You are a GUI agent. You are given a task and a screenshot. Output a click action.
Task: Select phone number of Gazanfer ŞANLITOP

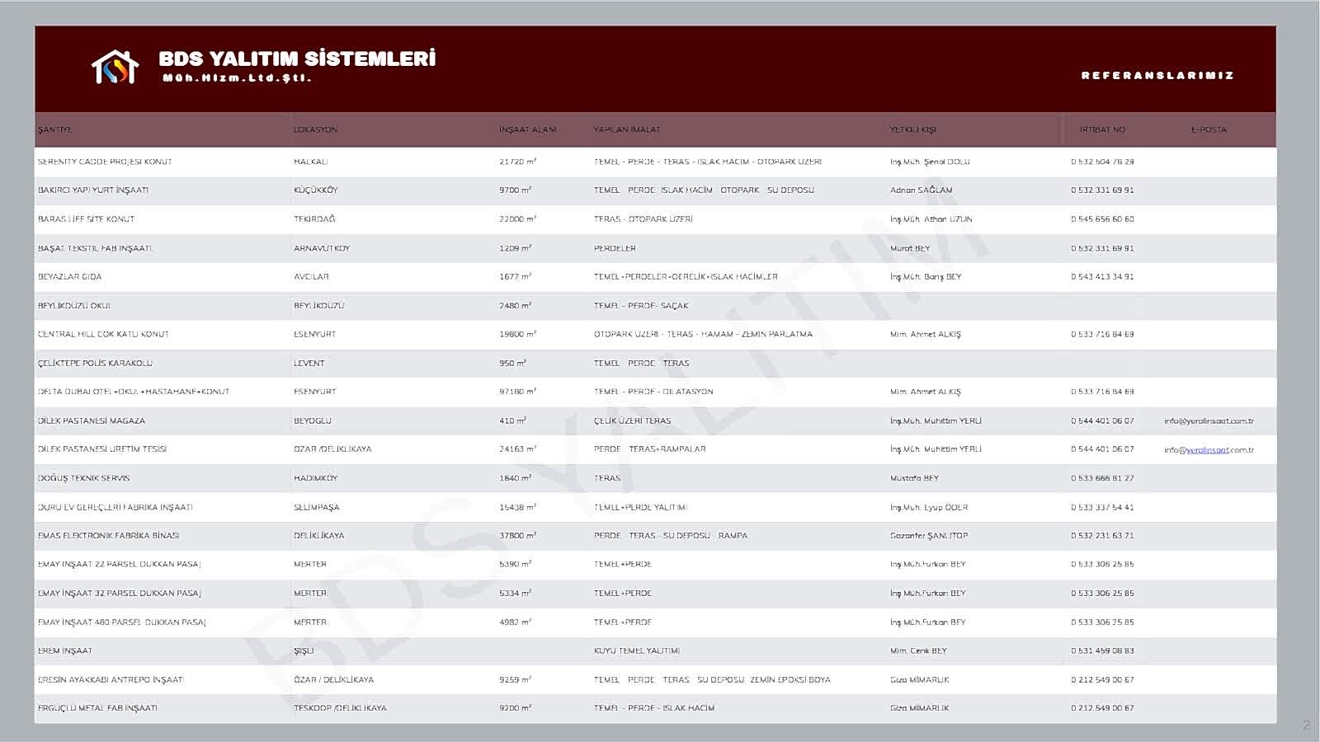1102,536
